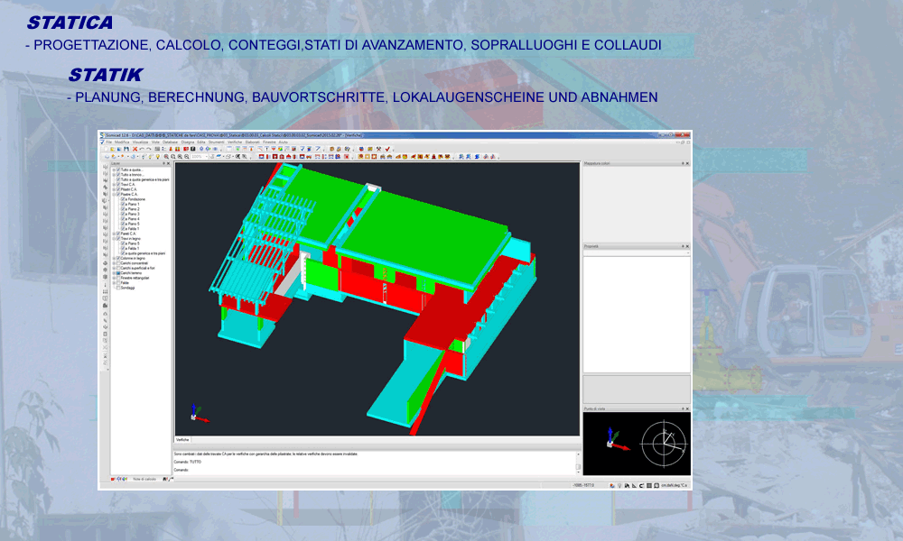Expand the Travi C.A. tree node
903x541 pixels.
pos(114,184)
